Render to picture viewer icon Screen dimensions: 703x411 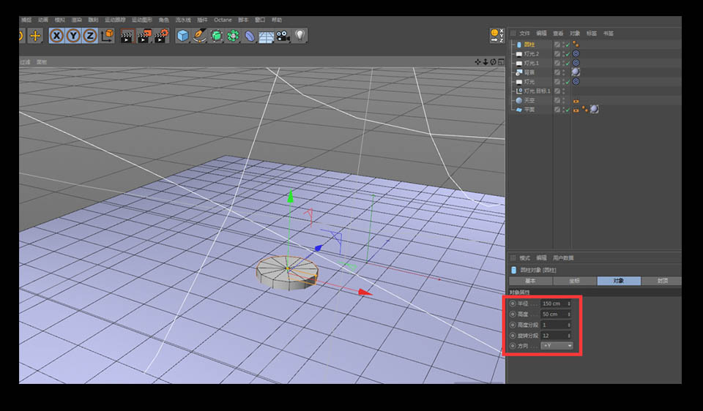tap(144, 36)
